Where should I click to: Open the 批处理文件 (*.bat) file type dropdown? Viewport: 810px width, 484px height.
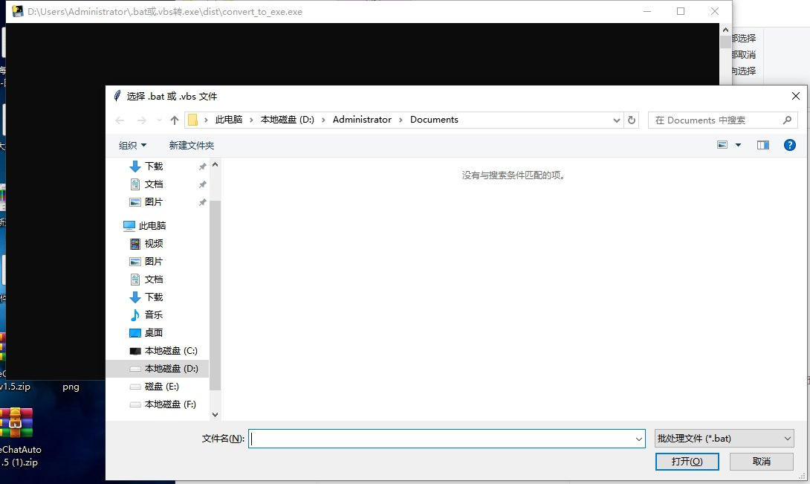(723, 438)
